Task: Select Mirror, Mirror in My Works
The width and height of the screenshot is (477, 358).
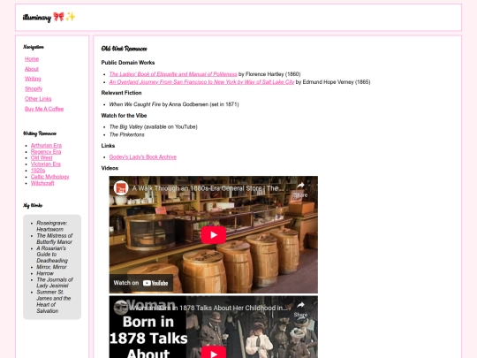Action: click(x=51, y=267)
